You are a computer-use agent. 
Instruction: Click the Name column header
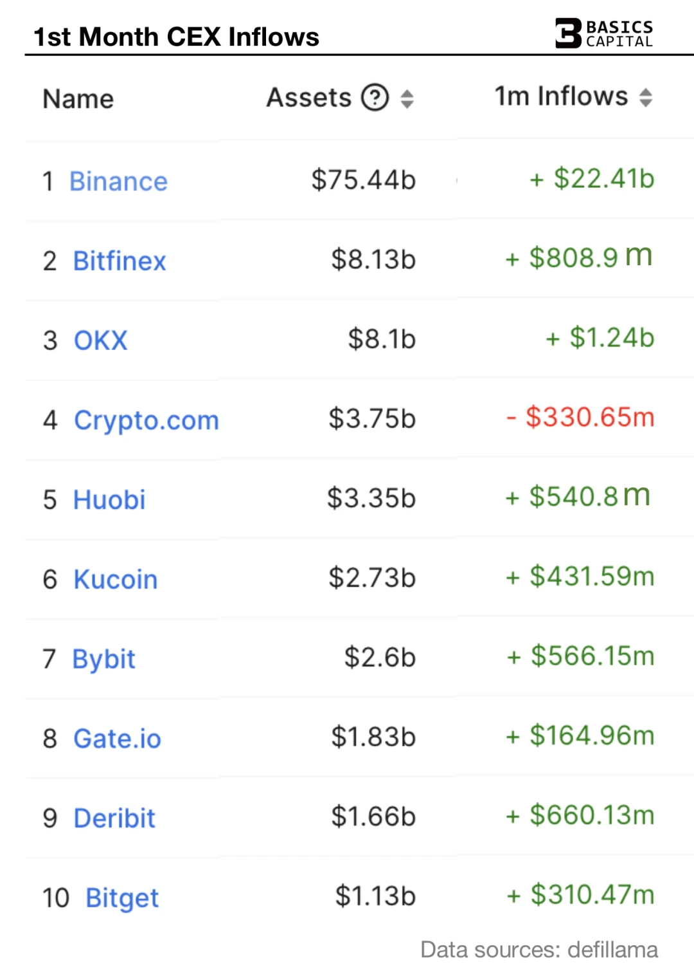(78, 99)
